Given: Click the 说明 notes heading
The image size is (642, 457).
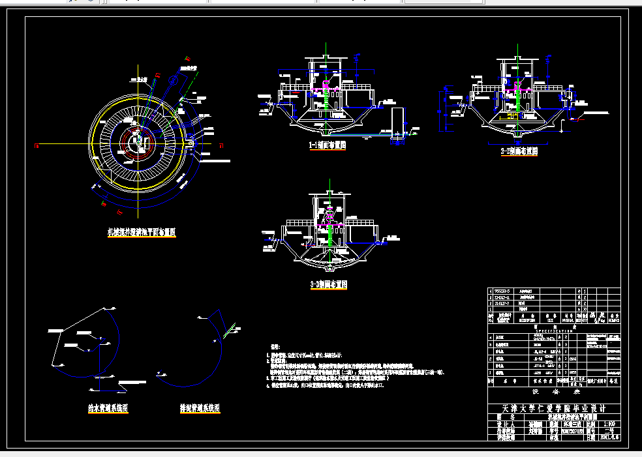Looking at the screenshot, I should click(275, 347).
